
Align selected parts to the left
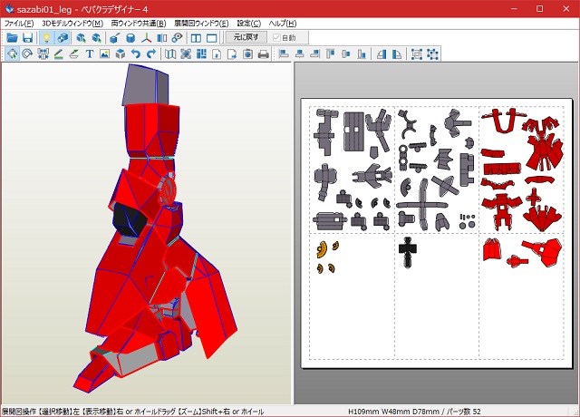point(284,54)
